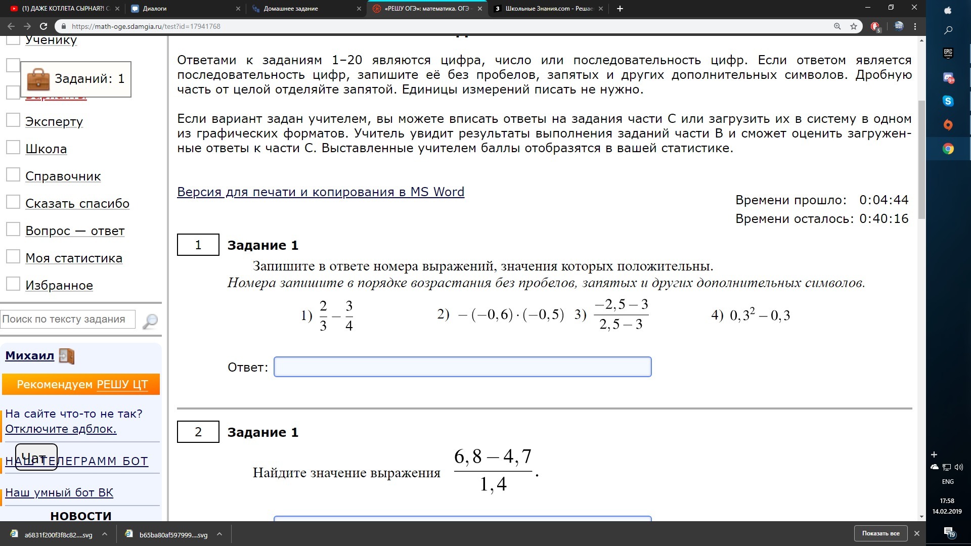
Task: Open the zoom magnifier icon in address bar
Action: pyautogui.click(x=837, y=26)
